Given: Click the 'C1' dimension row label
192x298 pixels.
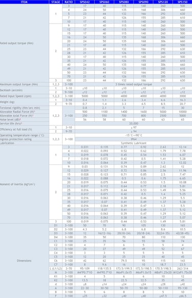Looking at the screenshot, I should coord(56,241).
